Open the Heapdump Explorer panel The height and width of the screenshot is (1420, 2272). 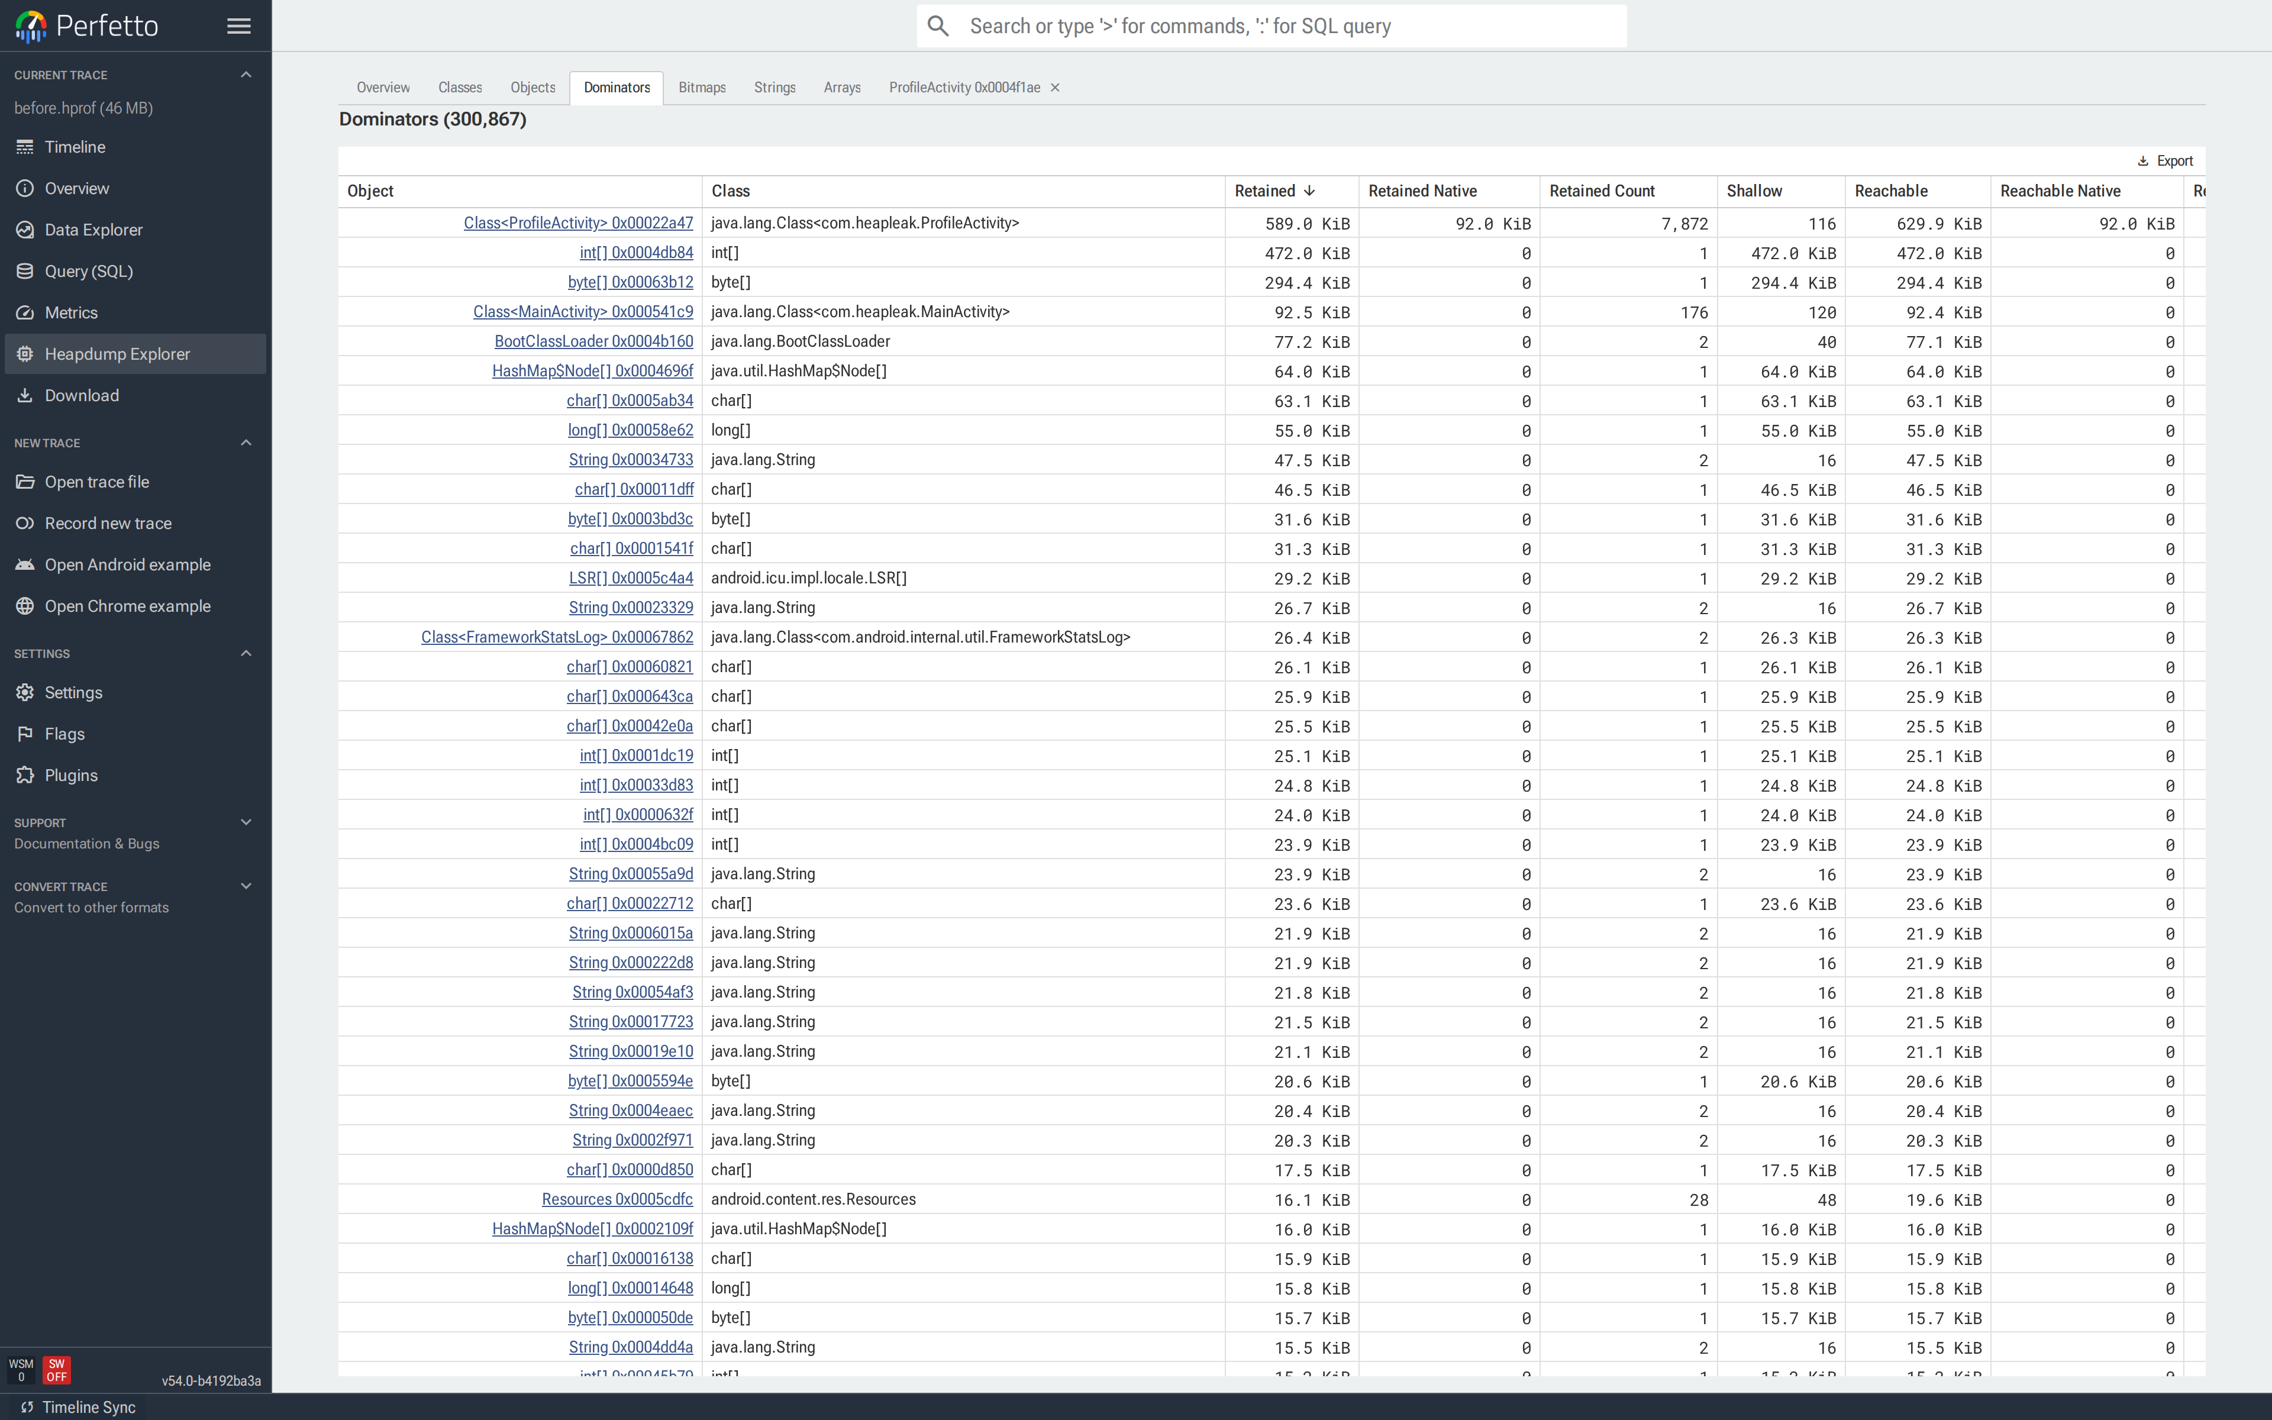pos(118,353)
